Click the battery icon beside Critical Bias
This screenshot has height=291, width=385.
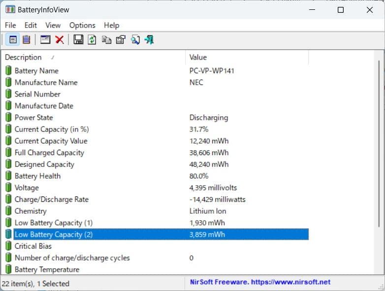coord(8,246)
